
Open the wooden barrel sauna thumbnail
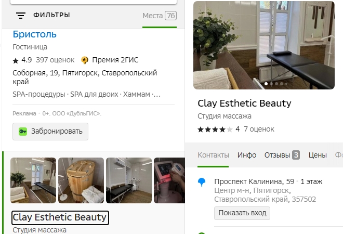[x=81, y=180]
